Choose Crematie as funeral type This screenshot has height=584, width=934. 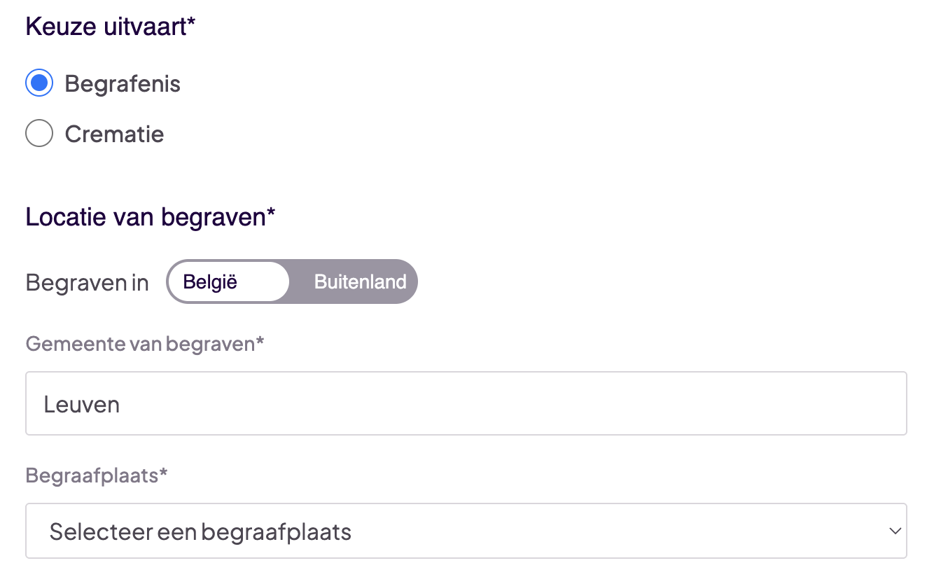39,133
